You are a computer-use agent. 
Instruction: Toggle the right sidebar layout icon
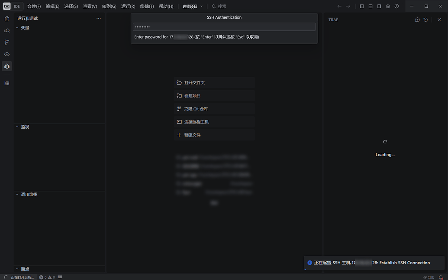tap(379, 7)
